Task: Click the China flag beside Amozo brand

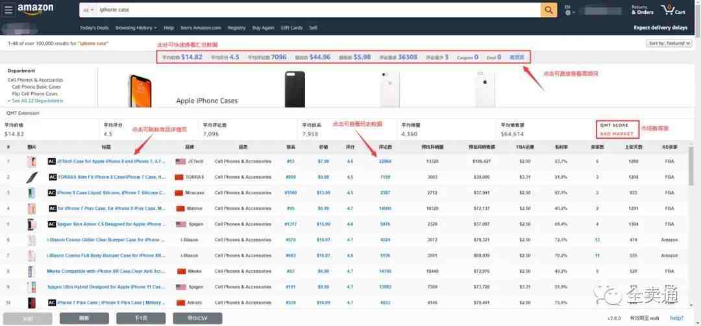Action: (180, 303)
